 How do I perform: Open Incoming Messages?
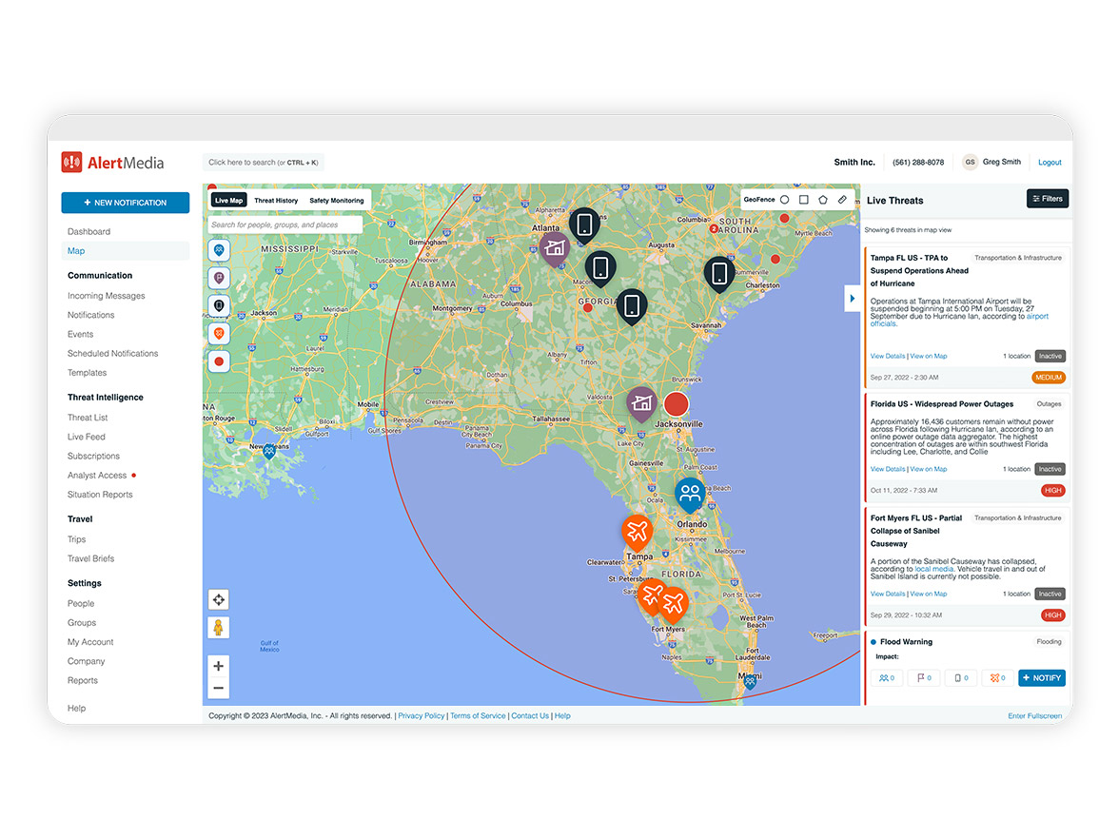point(107,296)
